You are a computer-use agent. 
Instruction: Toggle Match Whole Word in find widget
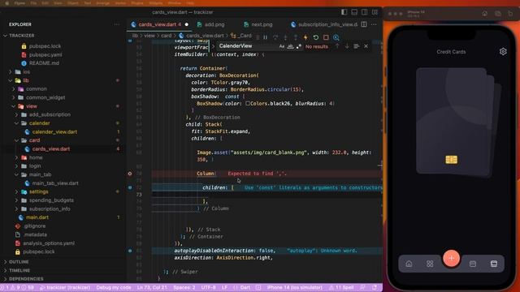click(x=290, y=46)
